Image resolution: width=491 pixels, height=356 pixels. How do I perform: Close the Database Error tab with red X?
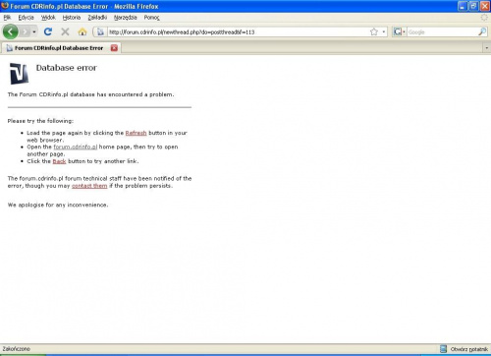[x=114, y=48]
